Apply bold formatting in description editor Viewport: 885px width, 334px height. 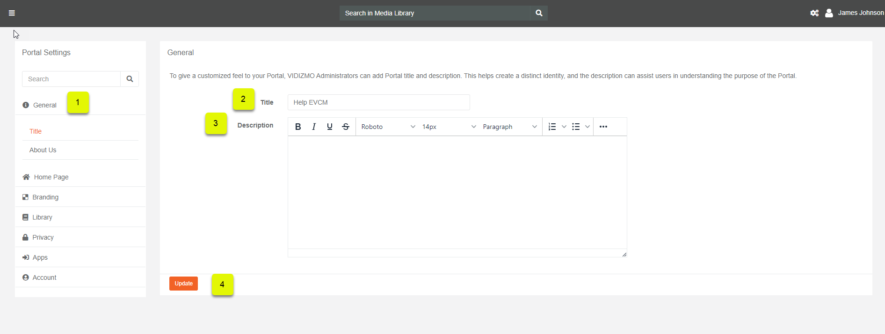click(x=298, y=127)
